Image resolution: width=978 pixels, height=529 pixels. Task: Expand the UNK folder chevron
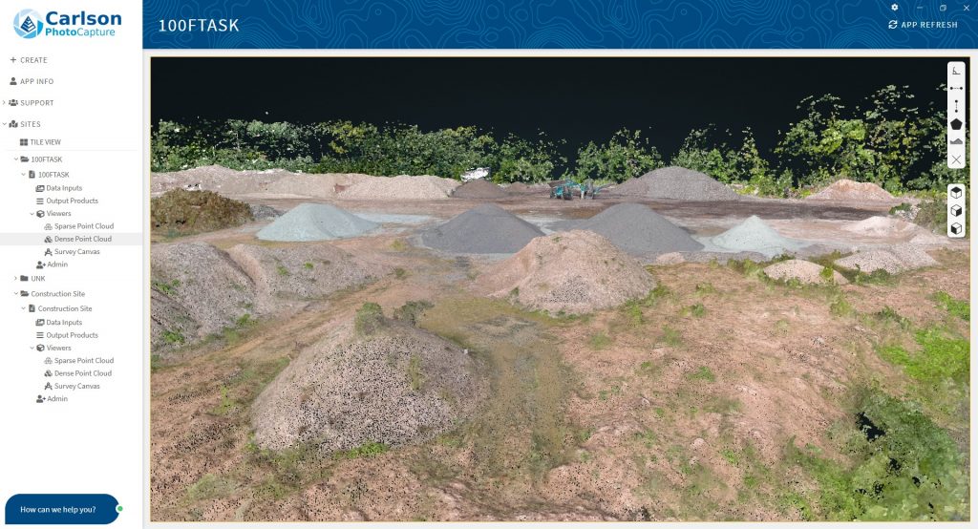pyautogui.click(x=16, y=279)
